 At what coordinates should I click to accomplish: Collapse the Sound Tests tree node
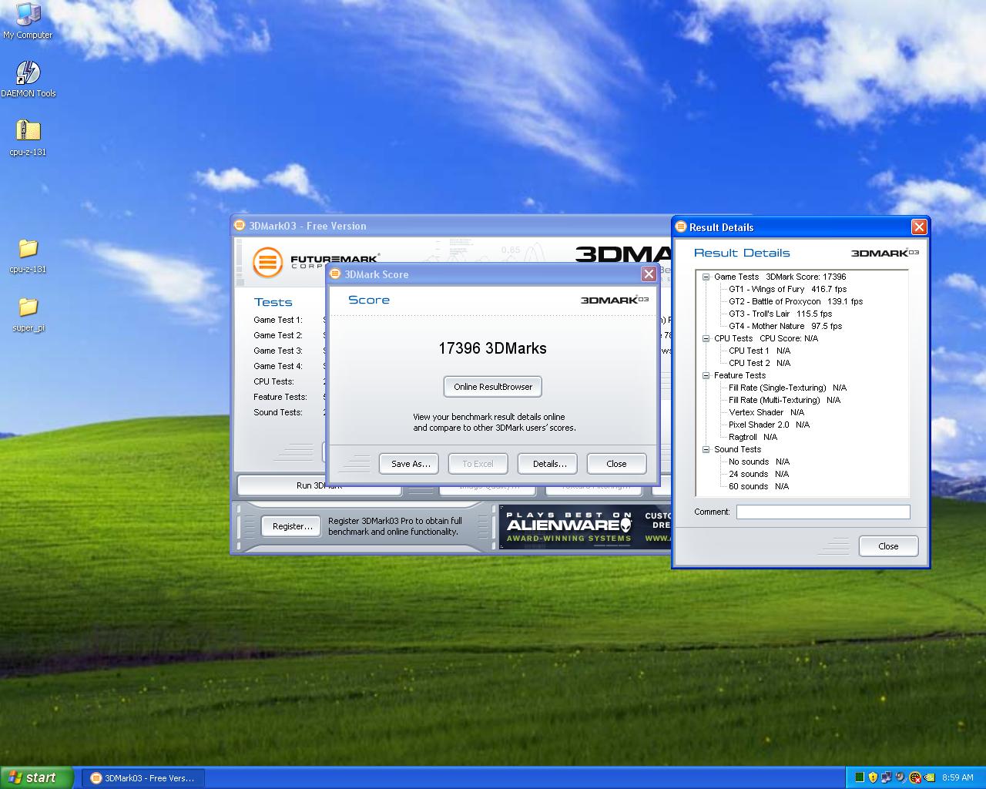[706, 450]
